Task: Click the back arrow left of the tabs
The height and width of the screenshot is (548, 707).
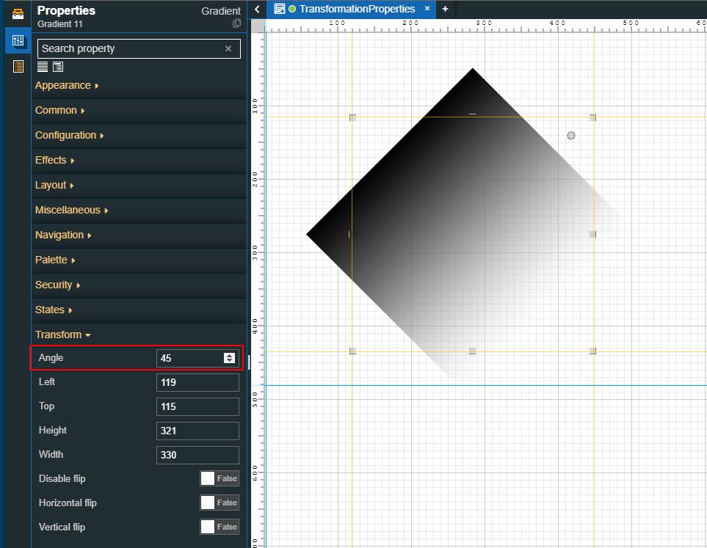Action: (257, 10)
